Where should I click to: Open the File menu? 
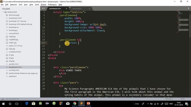click(2, 5)
